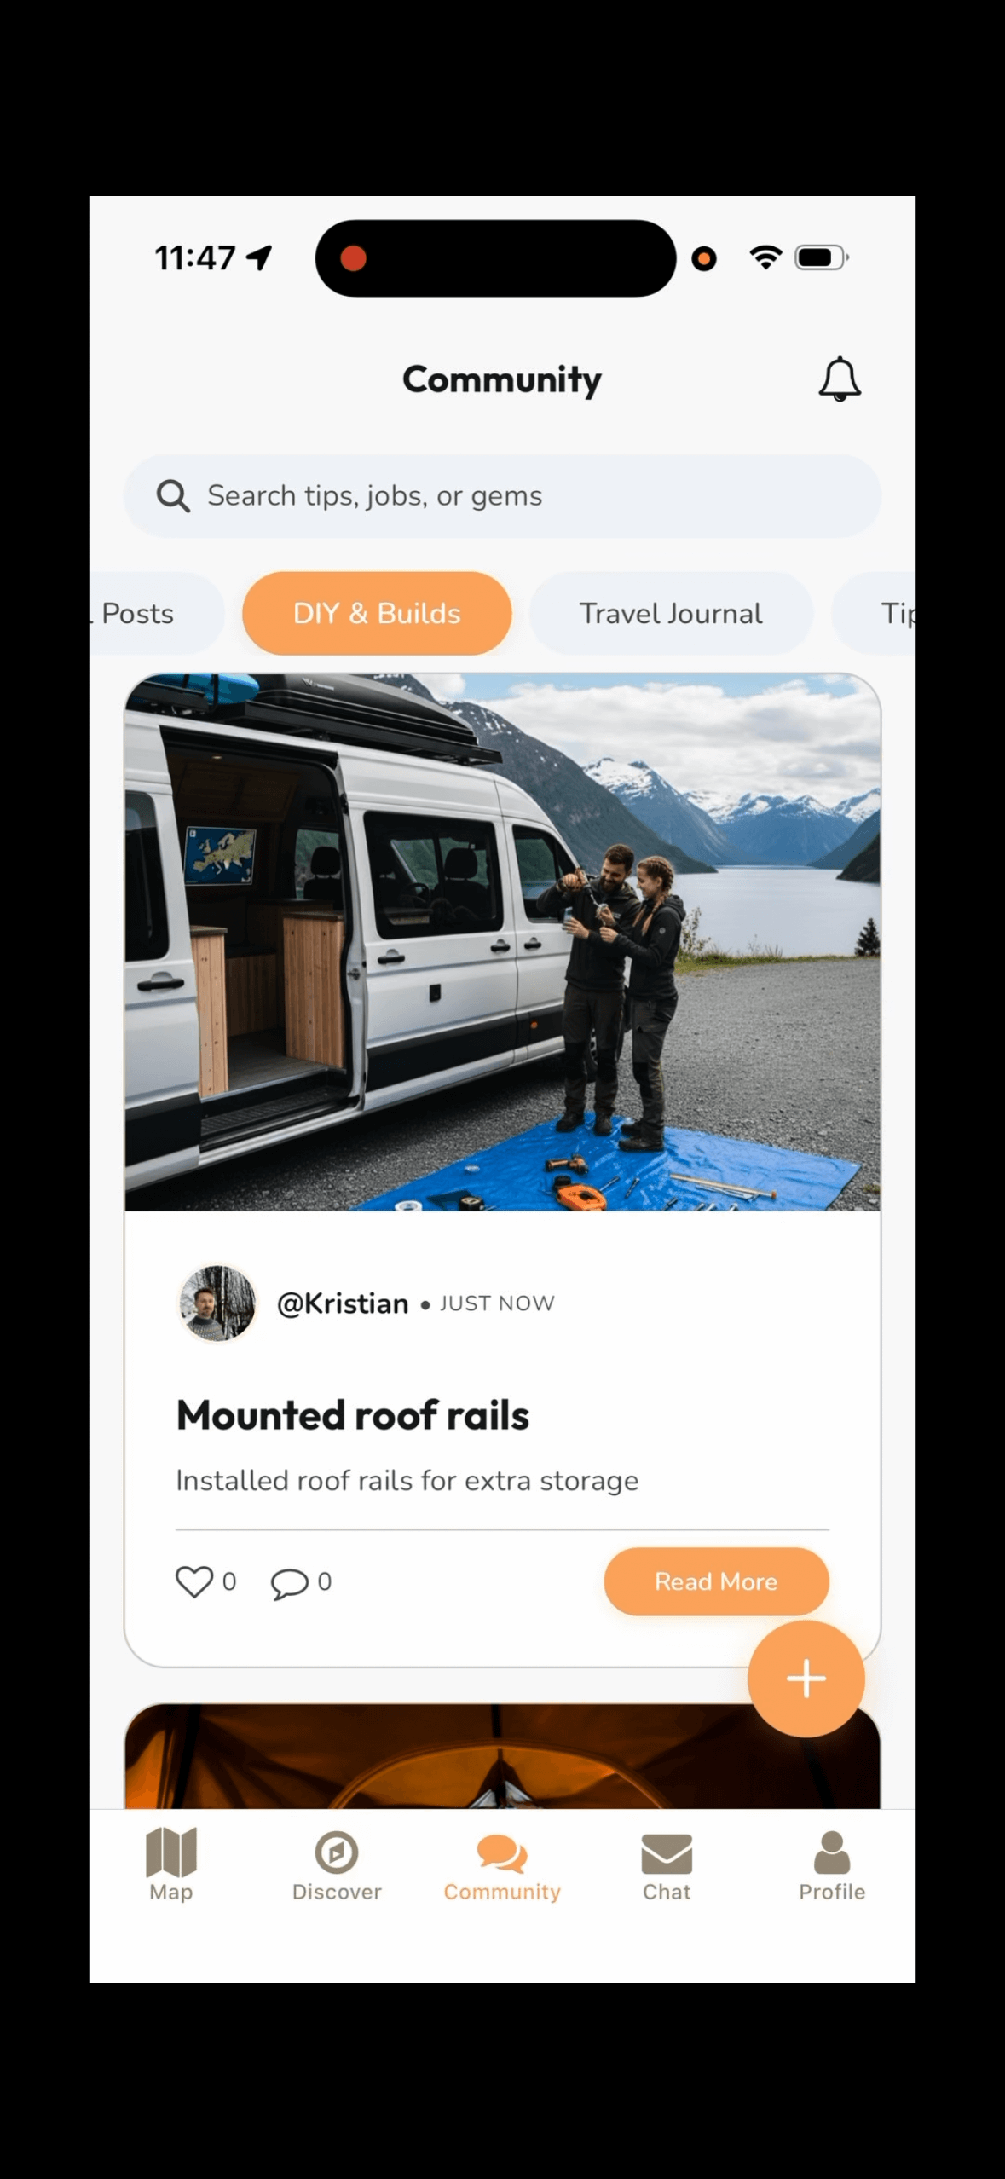Select the Community tab in bottom bar

coord(502,1867)
